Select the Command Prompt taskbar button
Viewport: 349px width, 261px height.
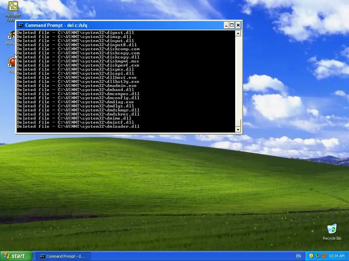63,256
